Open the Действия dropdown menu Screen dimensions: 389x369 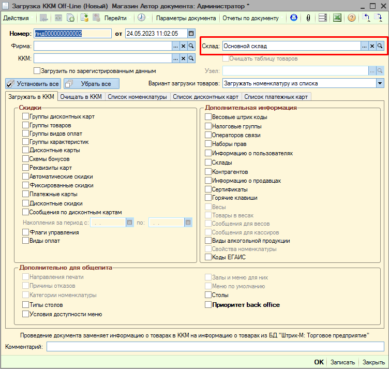coord(18,18)
